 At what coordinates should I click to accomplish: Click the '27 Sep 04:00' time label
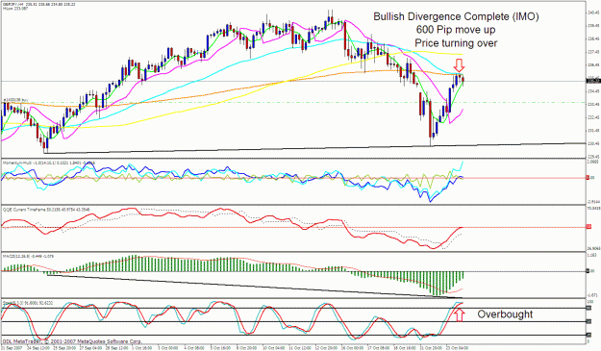tap(90, 348)
